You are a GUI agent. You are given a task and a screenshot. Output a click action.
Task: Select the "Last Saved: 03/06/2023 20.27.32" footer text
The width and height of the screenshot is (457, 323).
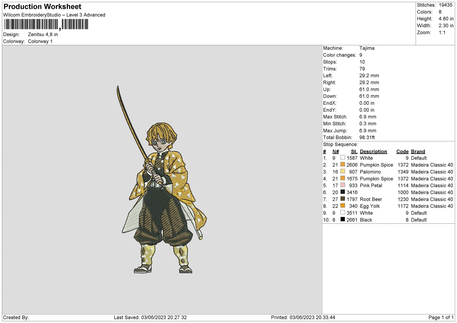coord(150,317)
